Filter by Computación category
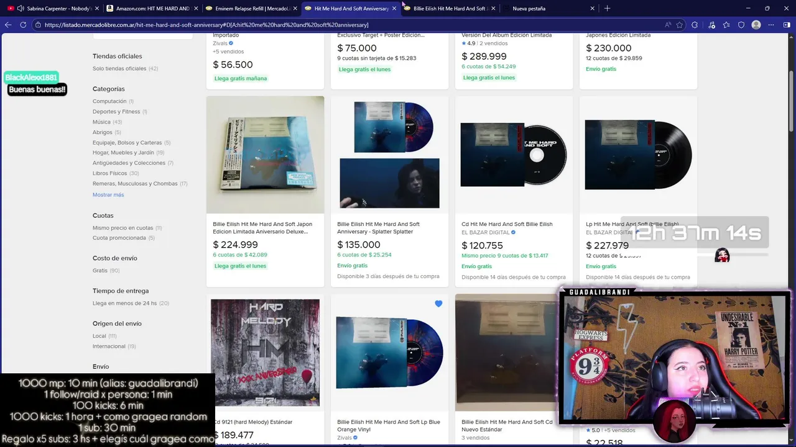The image size is (796, 447). coord(113,101)
